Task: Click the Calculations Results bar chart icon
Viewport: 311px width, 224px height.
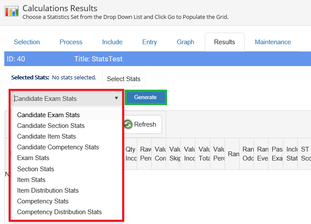Action: 12,10
